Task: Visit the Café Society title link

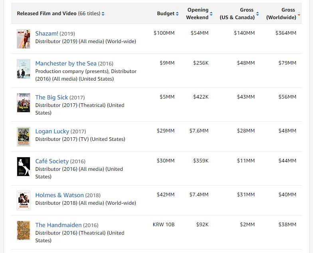Action: tap(52, 161)
